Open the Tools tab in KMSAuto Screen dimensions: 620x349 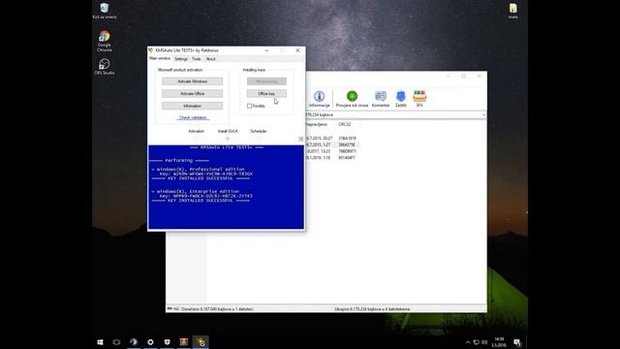pyautogui.click(x=197, y=59)
